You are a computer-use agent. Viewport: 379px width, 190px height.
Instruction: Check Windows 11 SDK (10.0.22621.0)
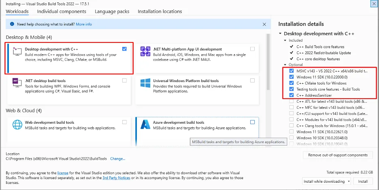tap(292, 132)
